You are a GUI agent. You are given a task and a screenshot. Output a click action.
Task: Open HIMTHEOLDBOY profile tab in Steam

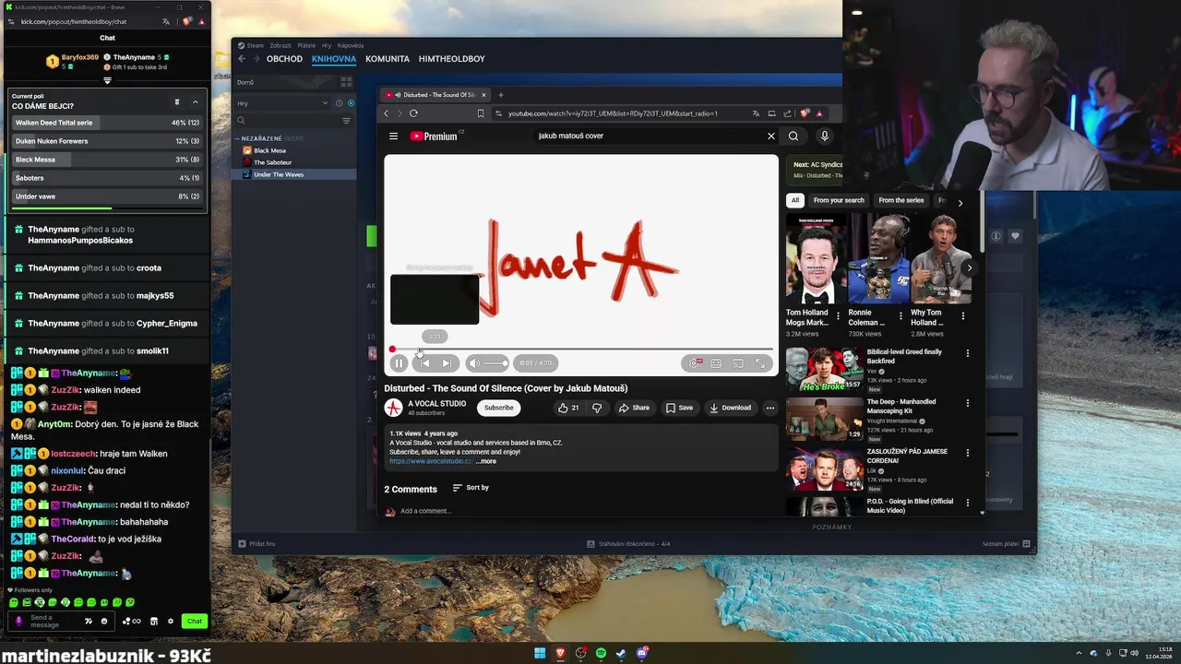(x=452, y=59)
